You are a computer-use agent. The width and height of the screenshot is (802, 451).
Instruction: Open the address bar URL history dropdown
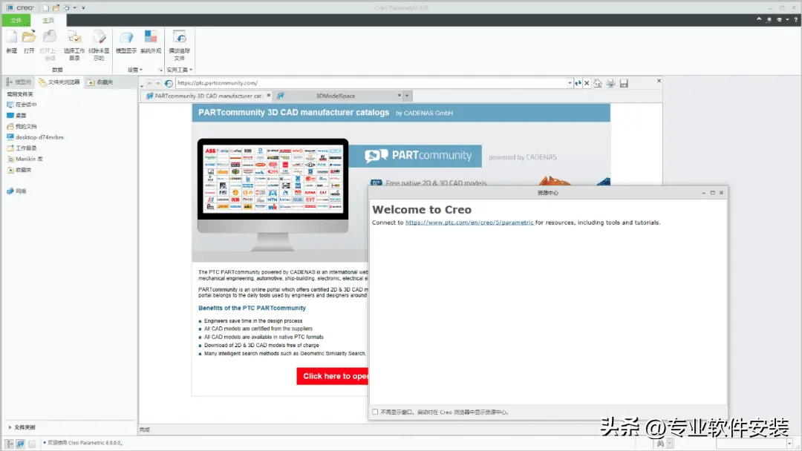[570, 83]
